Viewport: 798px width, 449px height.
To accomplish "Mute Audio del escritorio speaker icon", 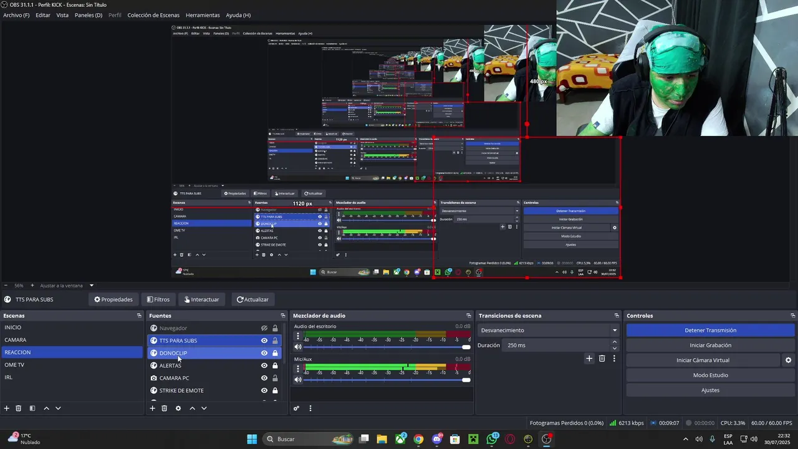I will point(298,347).
